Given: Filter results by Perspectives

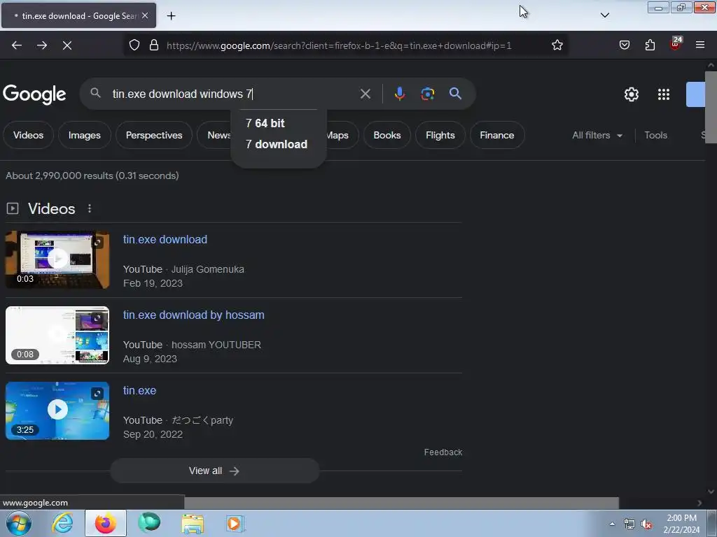Looking at the screenshot, I should [154, 135].
